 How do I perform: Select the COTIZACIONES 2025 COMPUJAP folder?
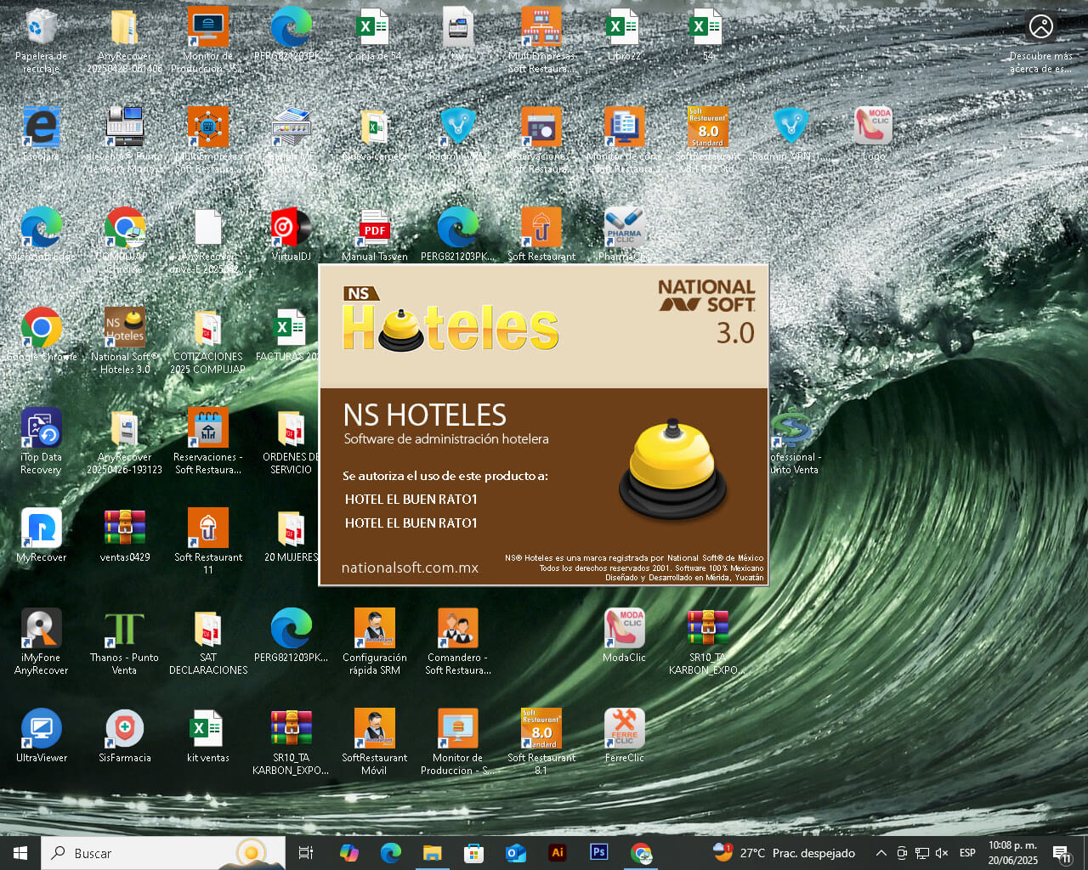tap(207, 341)
